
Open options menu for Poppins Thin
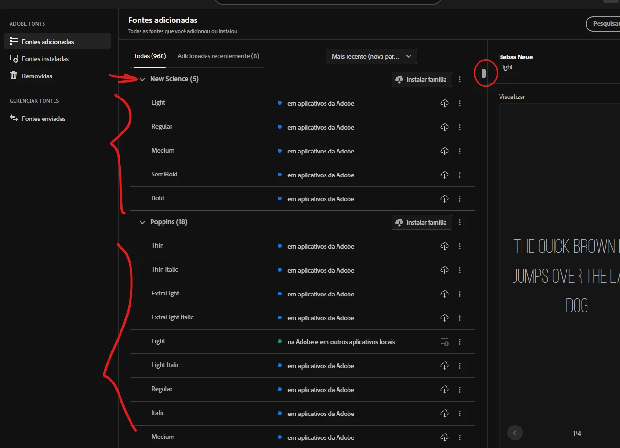460,246
